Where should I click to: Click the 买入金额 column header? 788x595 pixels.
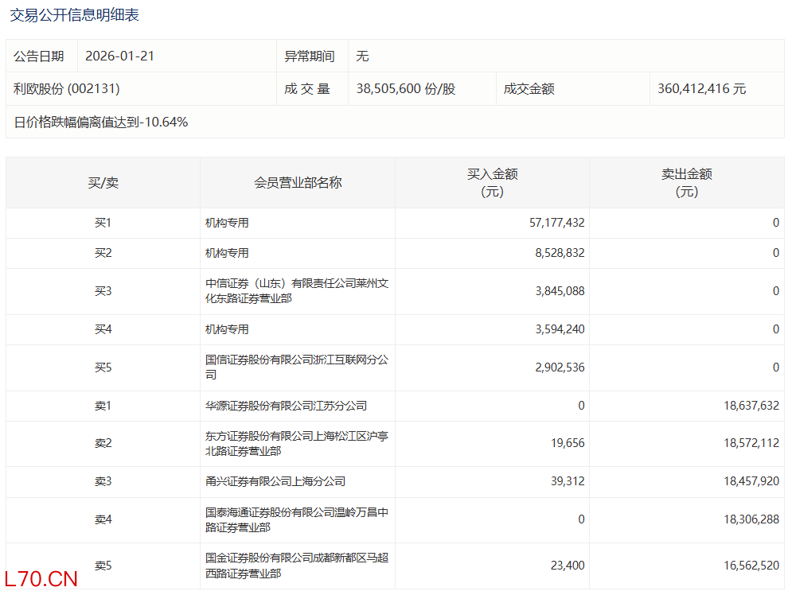[492, 183]
